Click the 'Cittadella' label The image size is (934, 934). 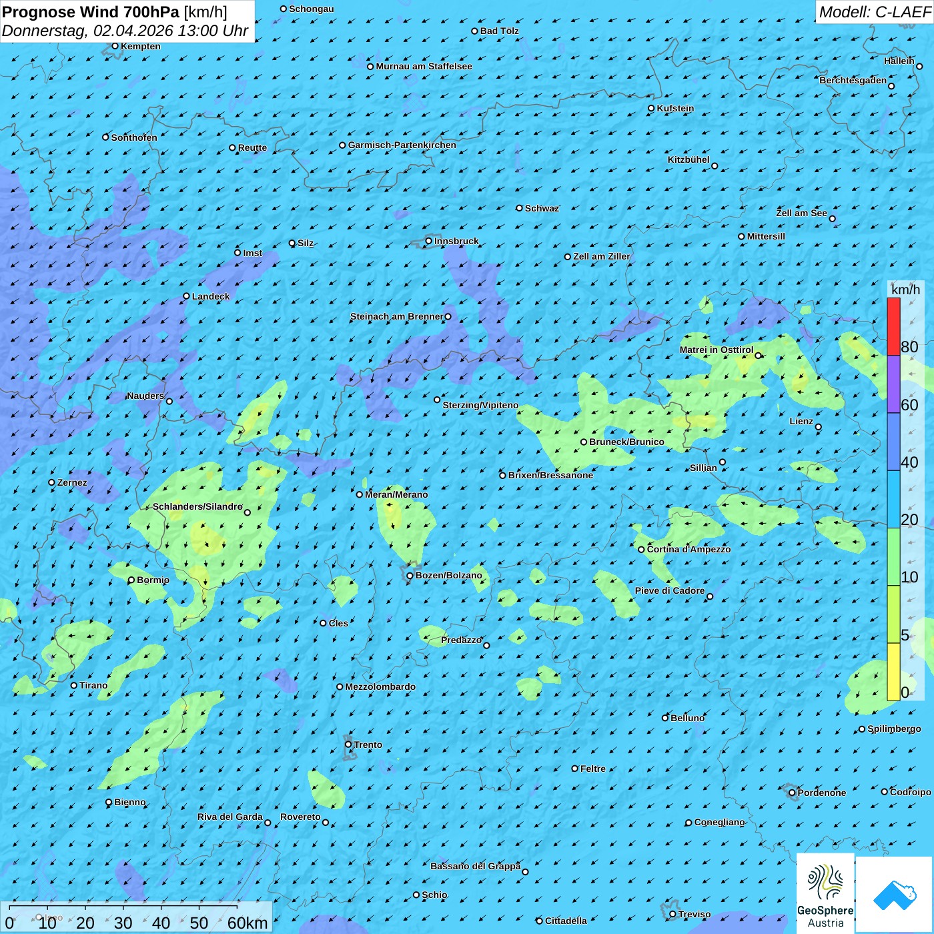[566, 921]
